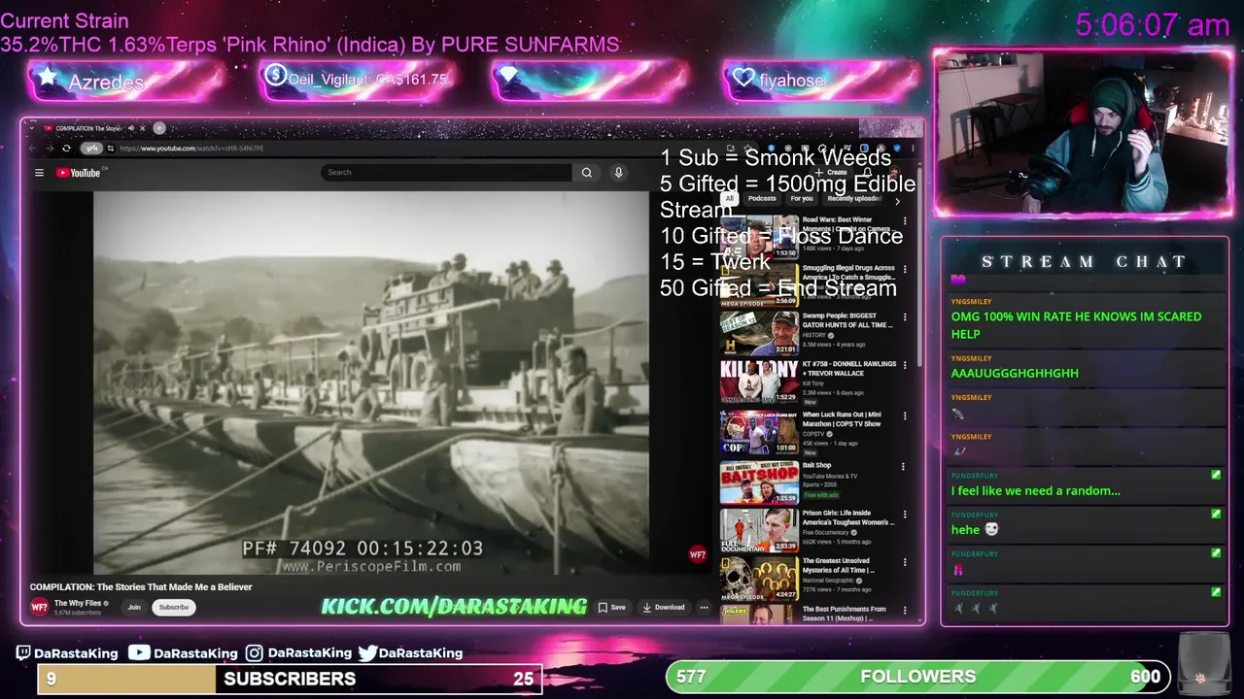Download the current video

point(664,608)
